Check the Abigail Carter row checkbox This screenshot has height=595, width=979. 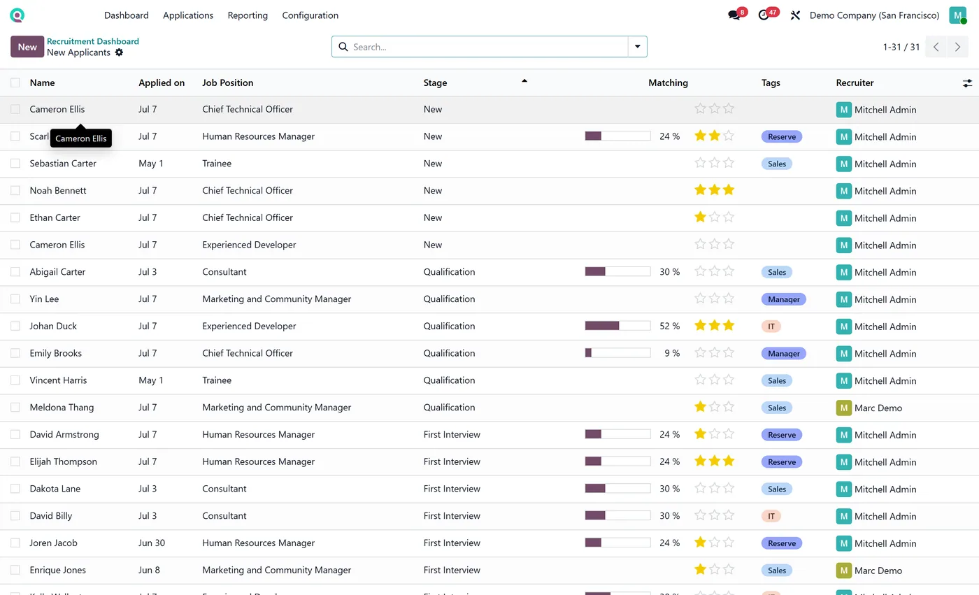coord(15,272)
